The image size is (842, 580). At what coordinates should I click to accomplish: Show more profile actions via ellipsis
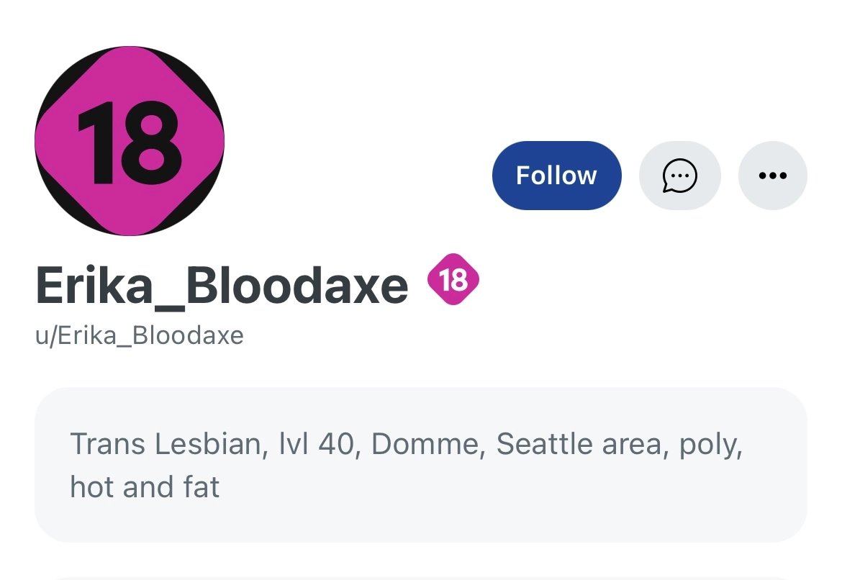click(773, 176)
